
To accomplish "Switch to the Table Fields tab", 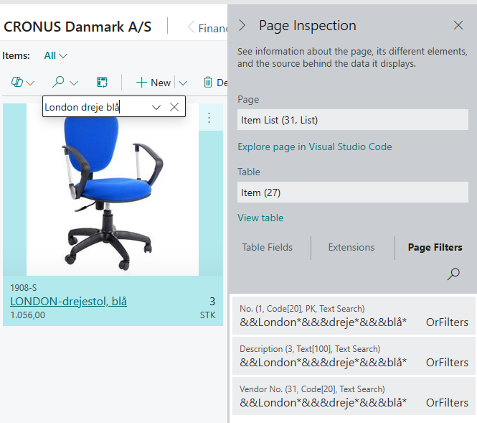I will 268,247.
